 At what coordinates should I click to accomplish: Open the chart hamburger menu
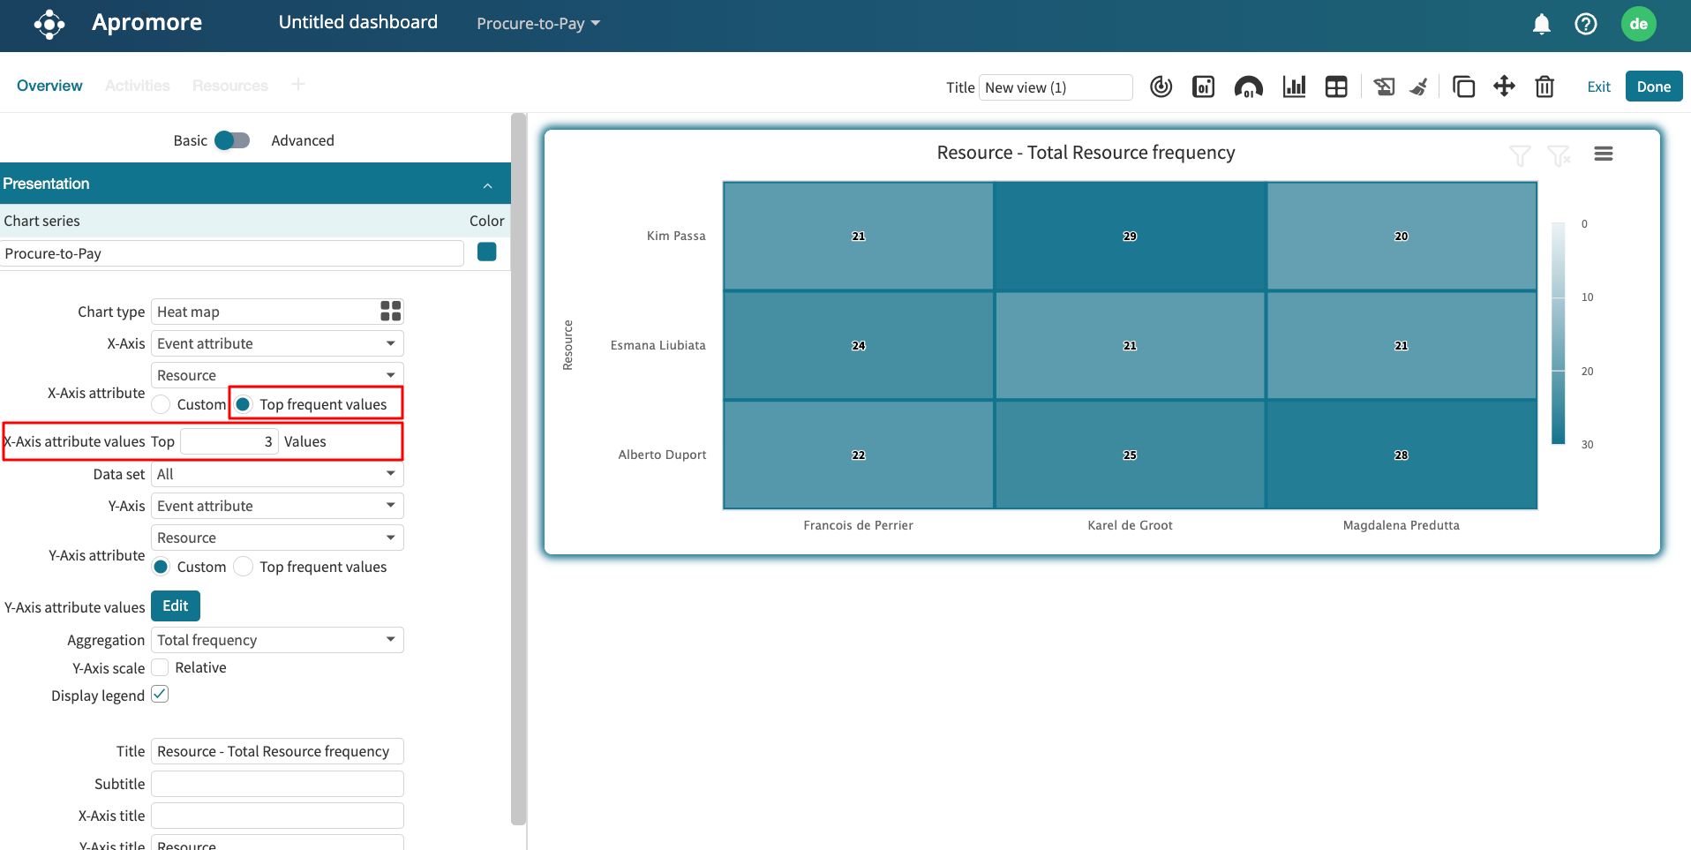pos(1604,154)
